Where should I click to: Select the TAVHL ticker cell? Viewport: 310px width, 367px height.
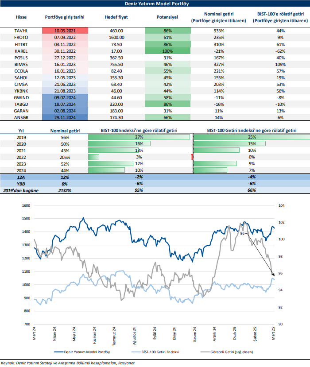pyautogui.click(x=21, y=31)
